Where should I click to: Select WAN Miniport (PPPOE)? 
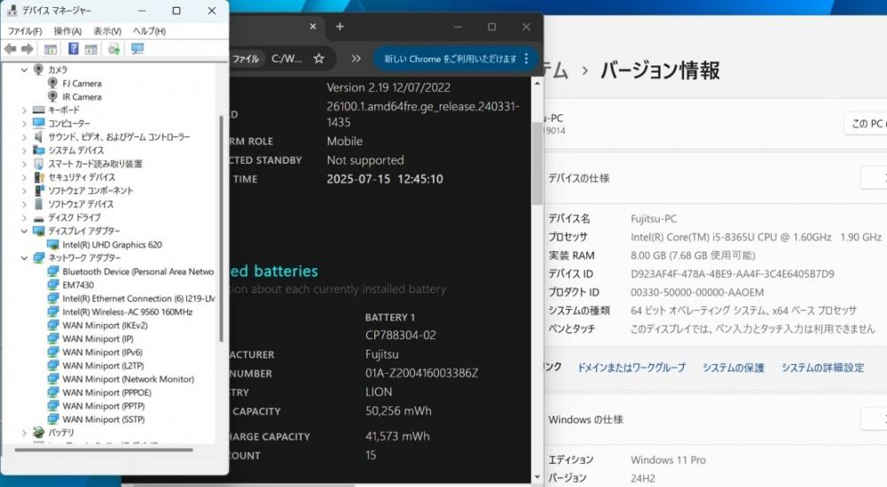click(107, 392)
